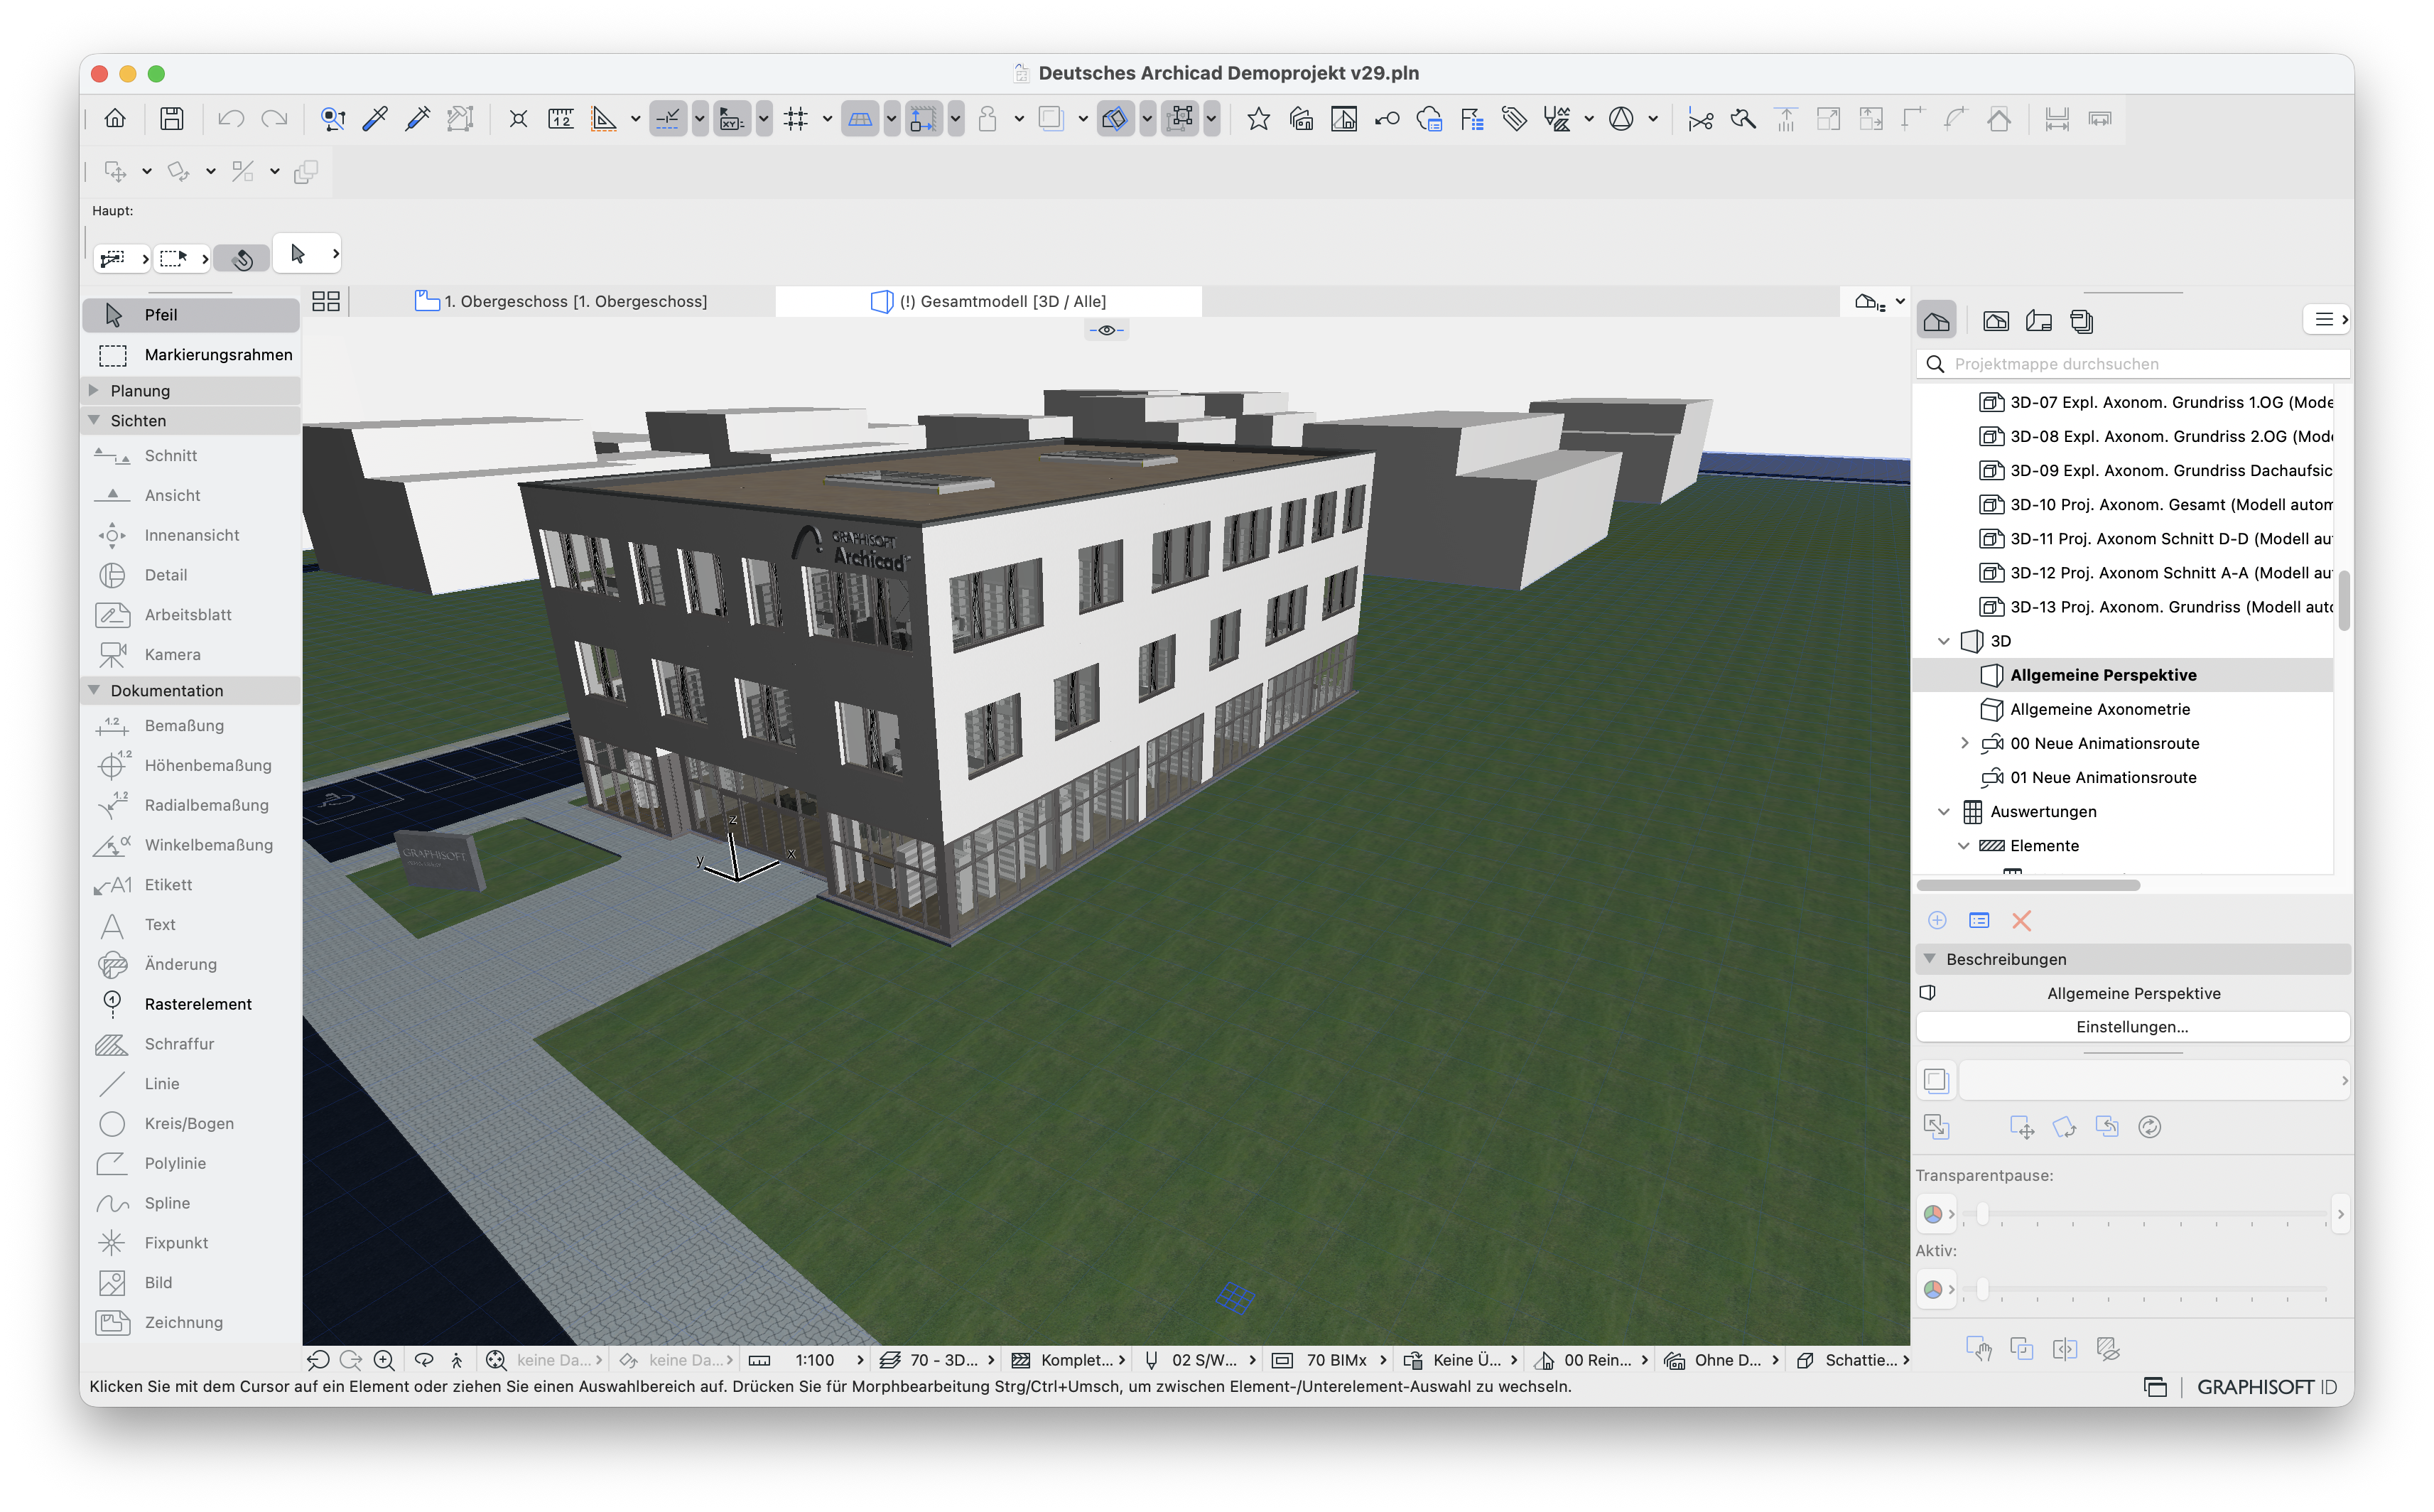Screen dimensions: 2434x1512
Task: Click the GRAPHISOFT ID label
Action: pos(2266,1387)
